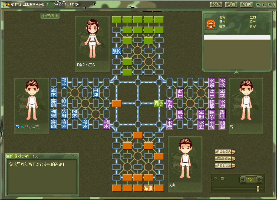277x200 pixels.
Task: Step back with the left arrow beside 130
Action: pyautogui.click(x=243, y=180)
